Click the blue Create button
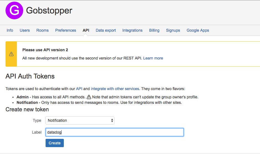The height and width of the screenshot is (154, 260). pos(54,143)
